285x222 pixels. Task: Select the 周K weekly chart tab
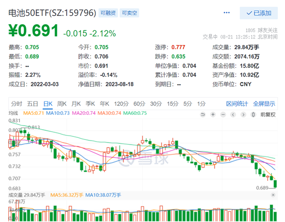[62, 104]
